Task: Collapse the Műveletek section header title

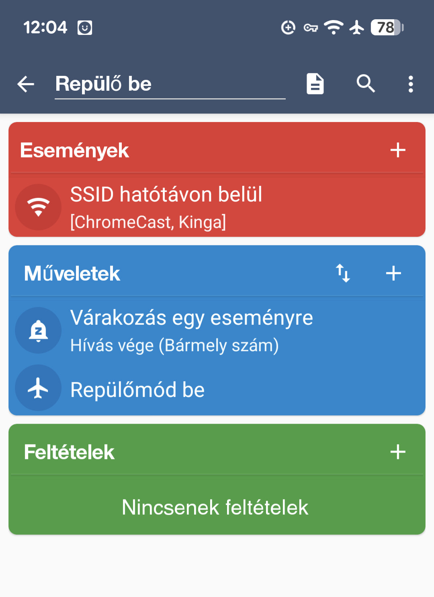Action: 72,274
